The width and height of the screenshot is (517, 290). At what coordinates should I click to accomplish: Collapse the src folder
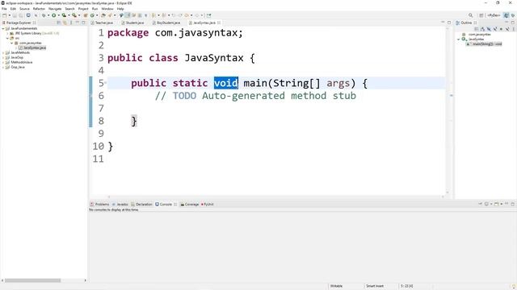tap(7, 38)
